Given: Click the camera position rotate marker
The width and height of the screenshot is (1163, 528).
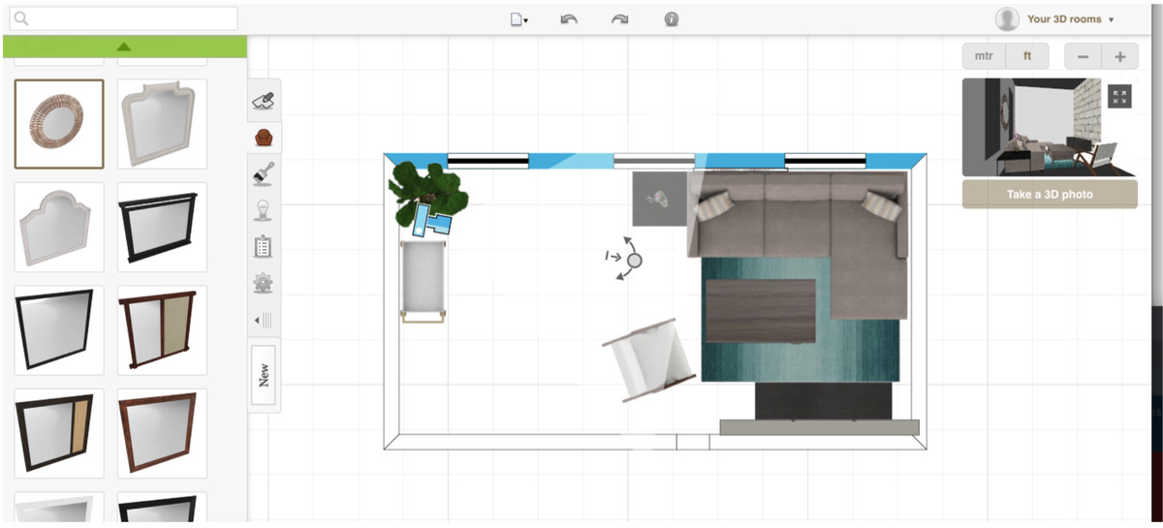Looking at the screenshot, I should point(634,260).
